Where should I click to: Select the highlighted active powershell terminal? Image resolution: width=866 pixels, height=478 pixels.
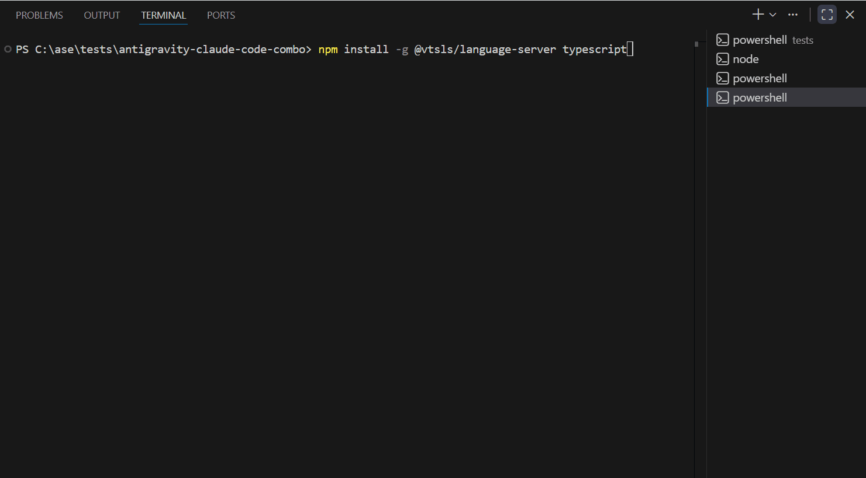(x=760, y=97)
